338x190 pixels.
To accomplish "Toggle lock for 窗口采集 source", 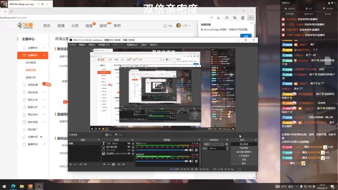I will [x=133, y=150].
